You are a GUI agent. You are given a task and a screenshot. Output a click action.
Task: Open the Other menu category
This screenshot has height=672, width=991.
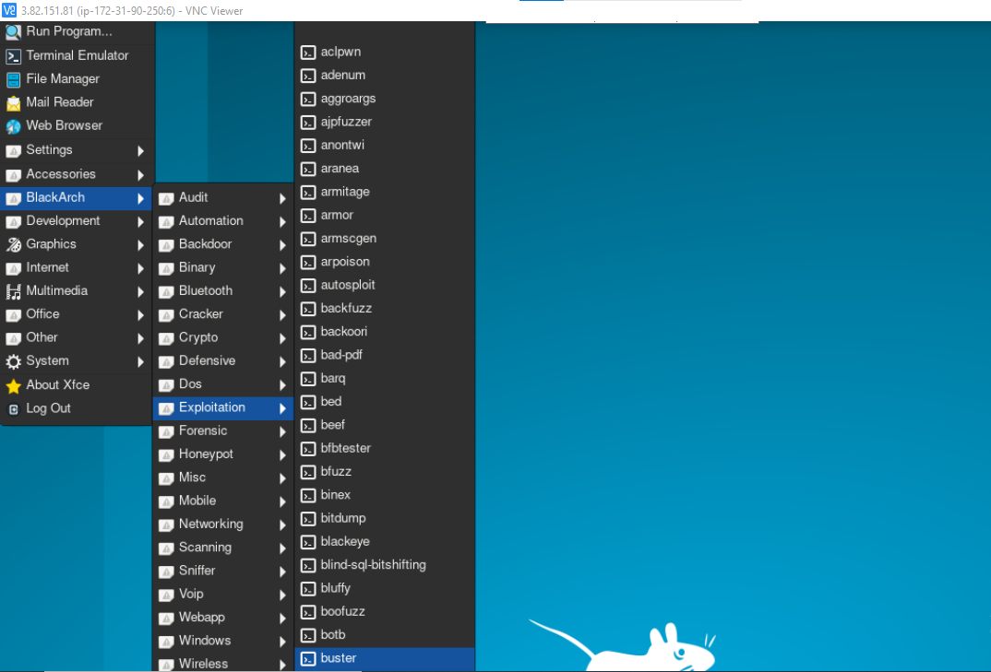click(x=77, y=338)
